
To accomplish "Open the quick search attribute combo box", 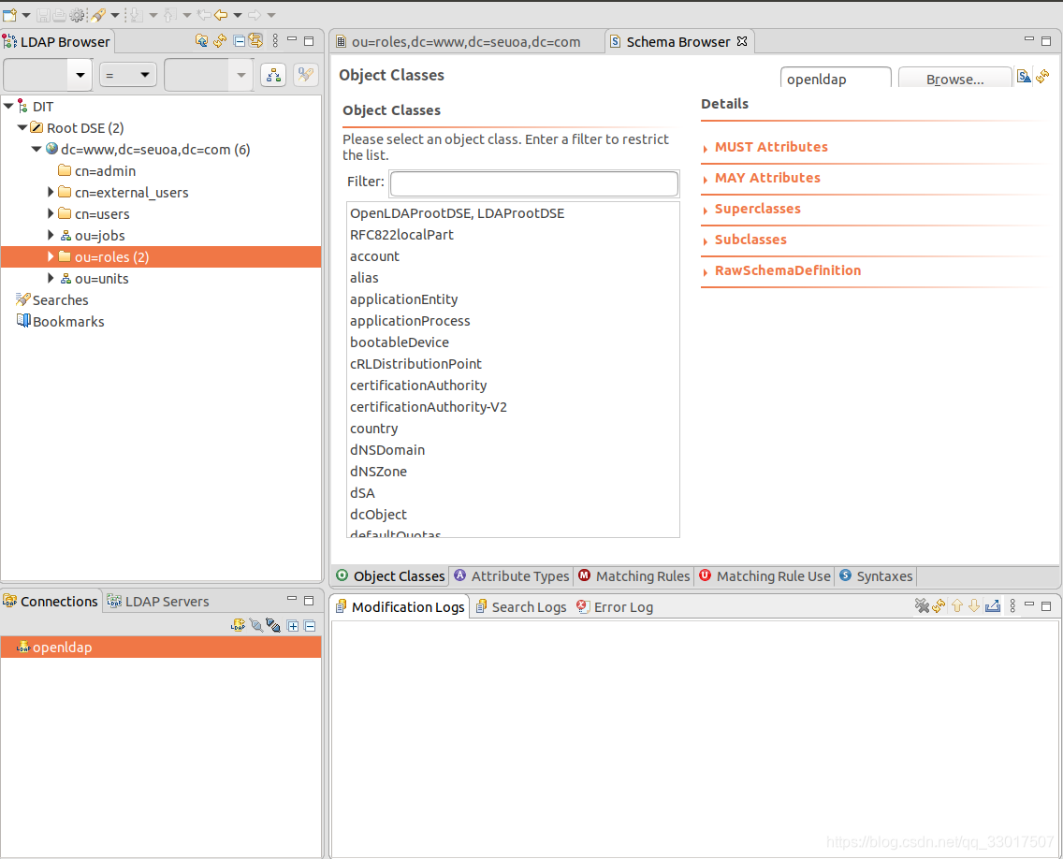I will 48,75.
